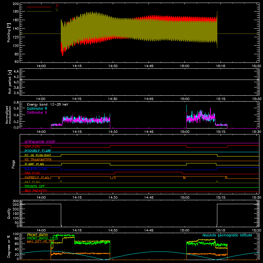Click the 14:00 time label under Pointing plot
Image resolution: width=263 pixels, height=263 pixels.
click(x=41, y=66)
